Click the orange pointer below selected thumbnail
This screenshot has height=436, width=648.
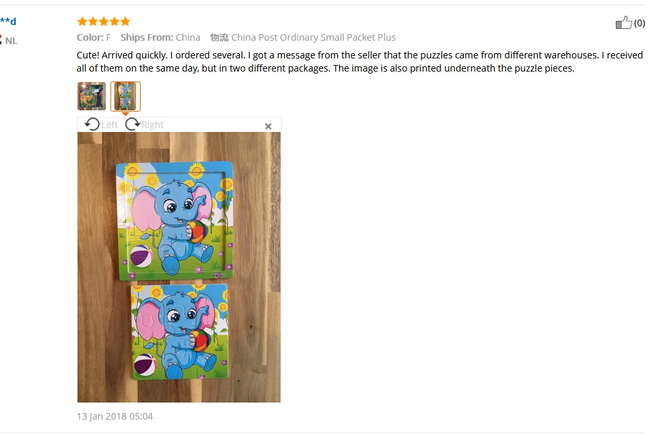[x=126, y=114]
